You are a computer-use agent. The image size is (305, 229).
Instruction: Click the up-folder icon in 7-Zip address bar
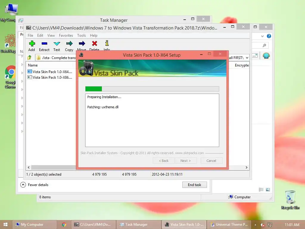[29, 58]
